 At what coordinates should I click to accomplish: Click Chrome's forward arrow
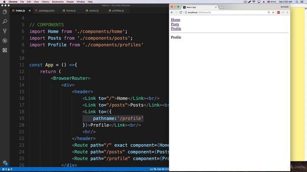click(x=176, y=12)
